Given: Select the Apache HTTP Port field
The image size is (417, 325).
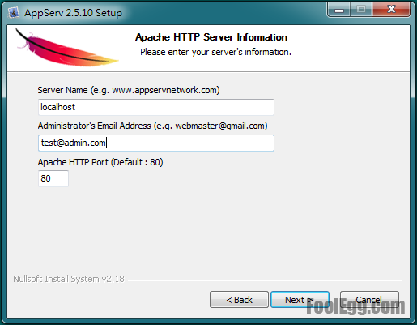Looking at the screenshot, I should (x=53, y=178).
